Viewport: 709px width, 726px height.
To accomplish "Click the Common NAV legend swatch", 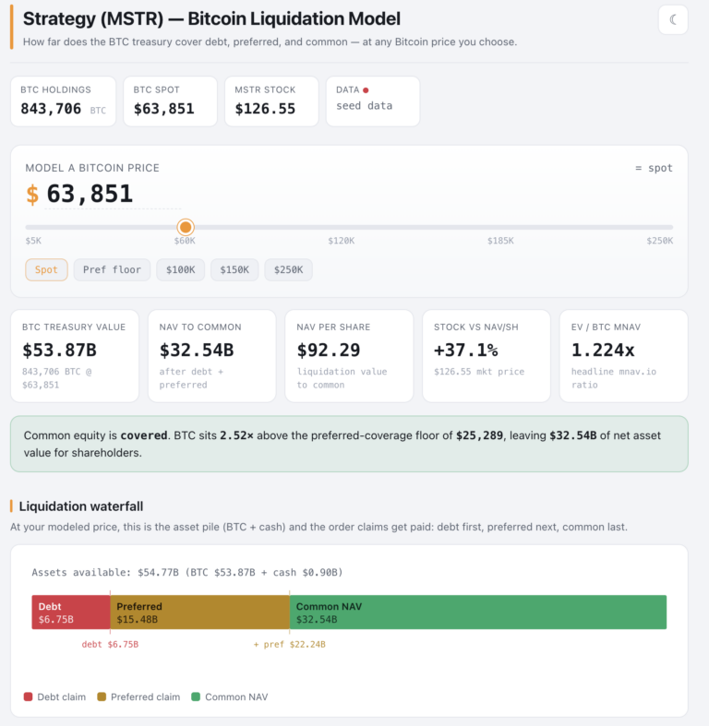I will click(x=196, y=696).
